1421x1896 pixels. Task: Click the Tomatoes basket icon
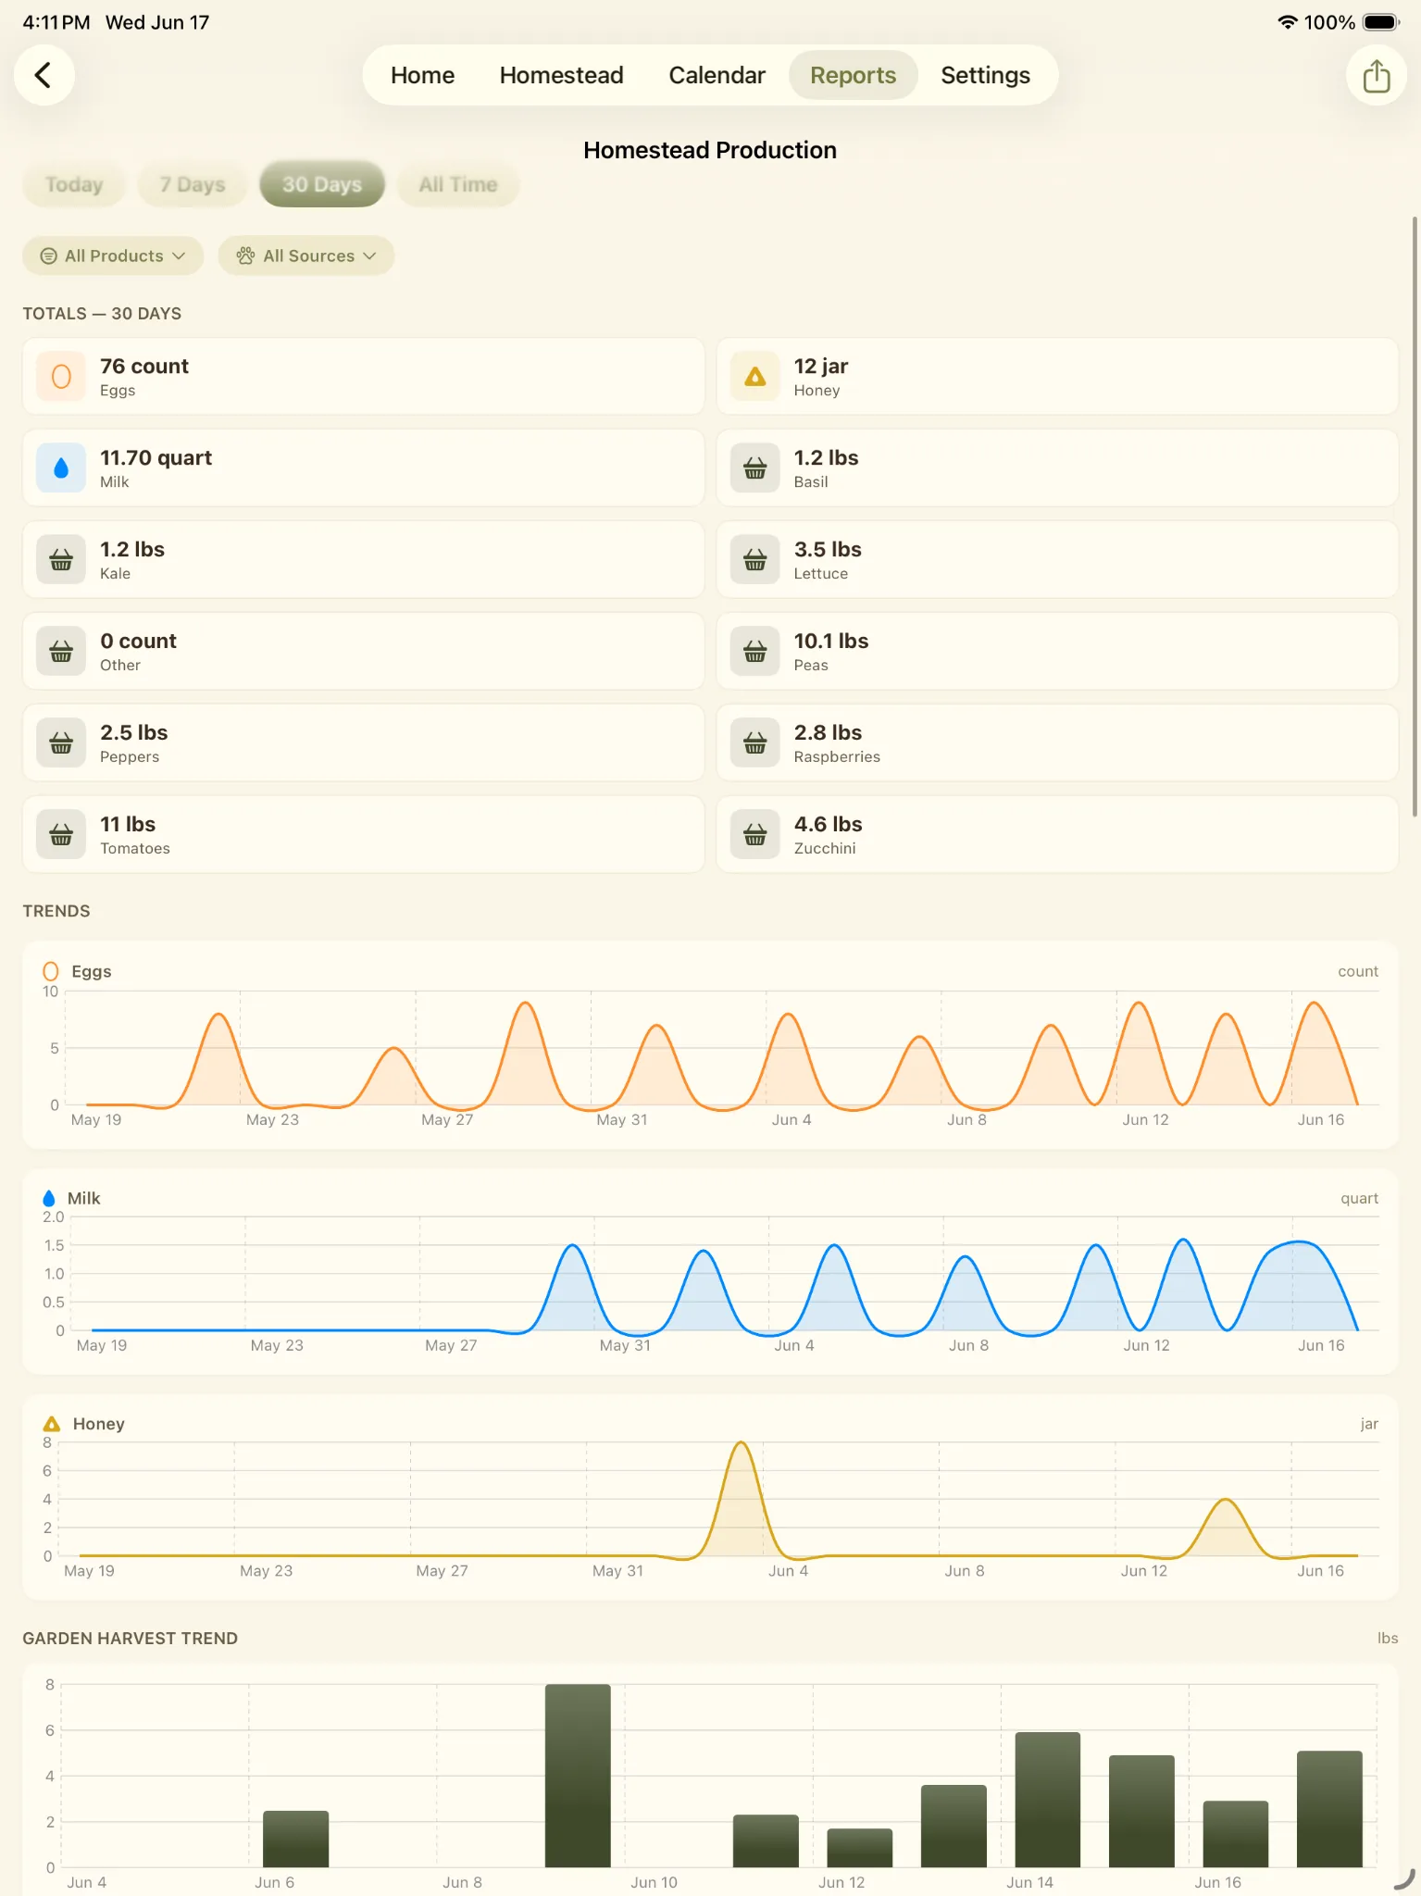click(61, 835)
